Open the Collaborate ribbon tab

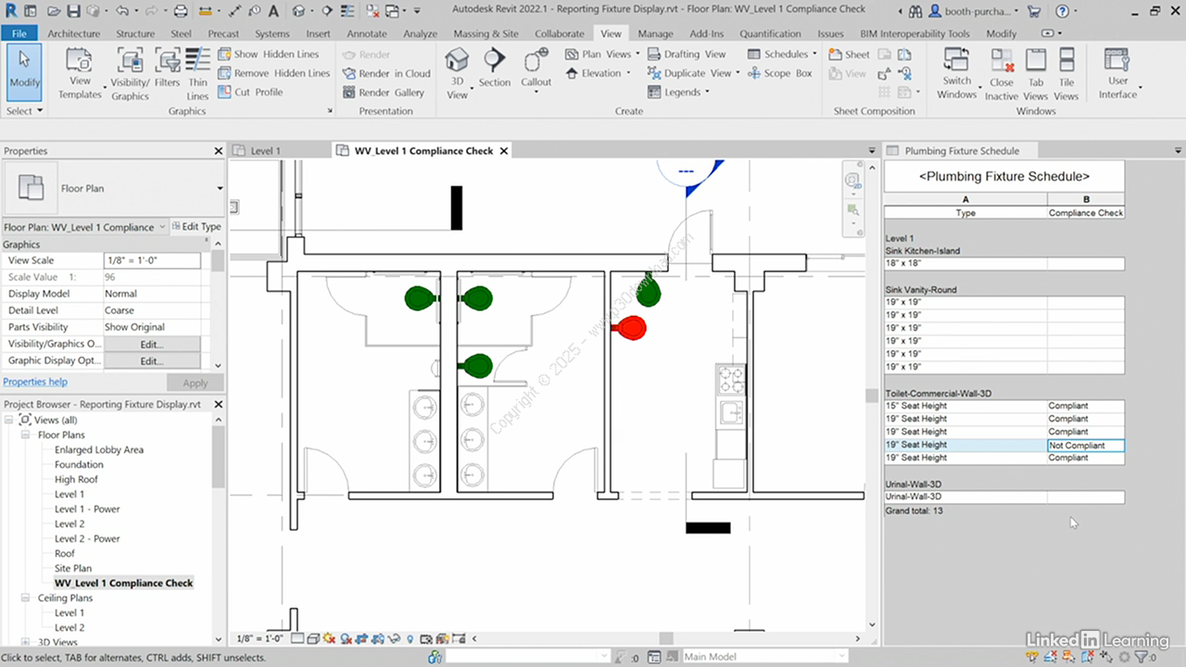pos(560,33)
